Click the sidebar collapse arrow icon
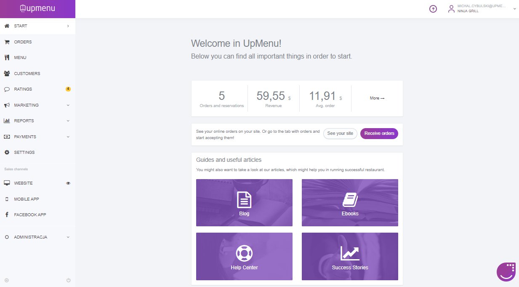 pos(6,280)
